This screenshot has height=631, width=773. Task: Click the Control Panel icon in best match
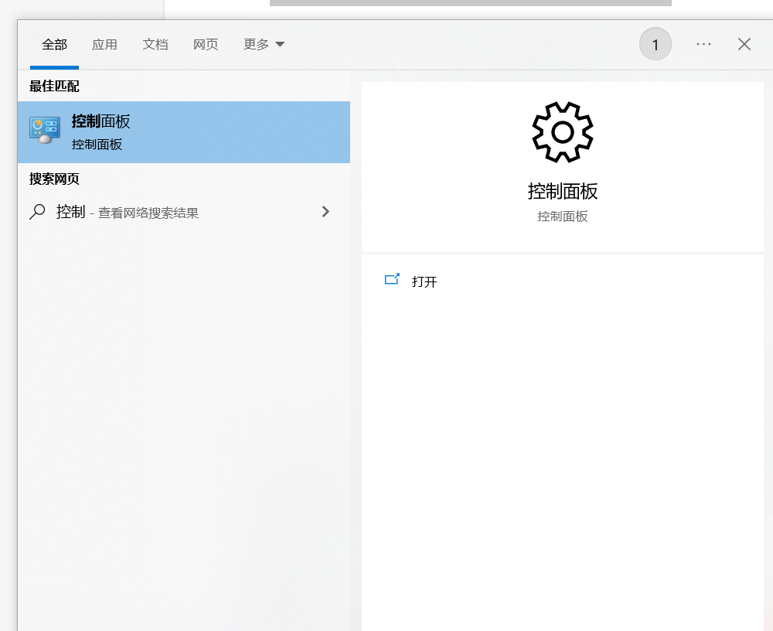coord(45,130)
